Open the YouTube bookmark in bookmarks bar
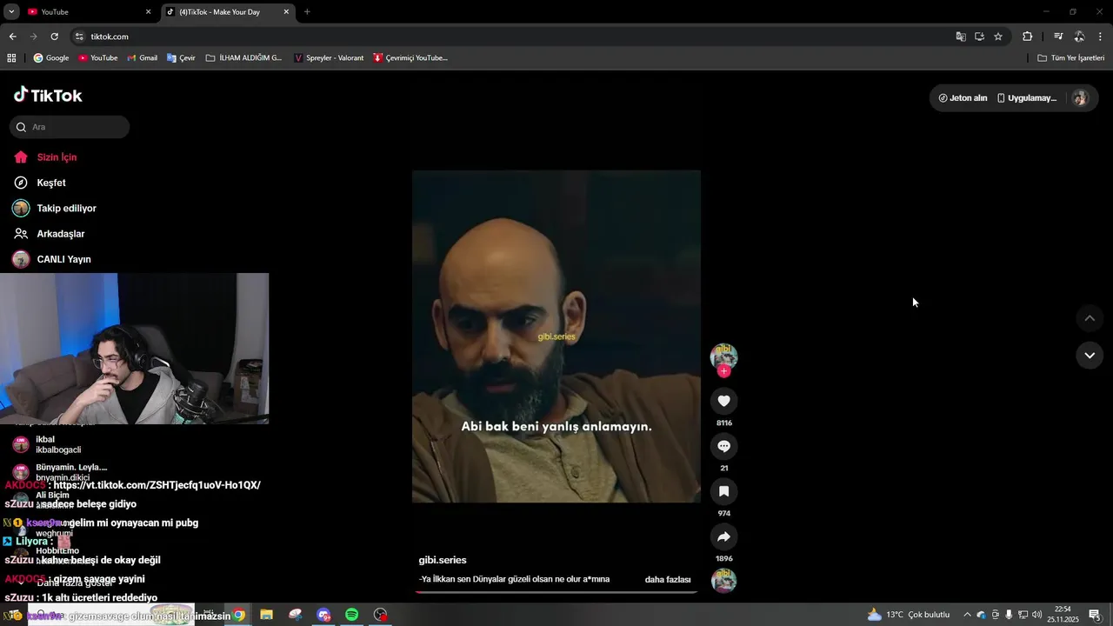1113x626 pixels. point(97,58)
